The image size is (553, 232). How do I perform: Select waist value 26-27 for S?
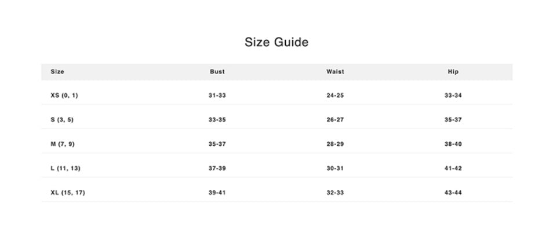[335, 120]
